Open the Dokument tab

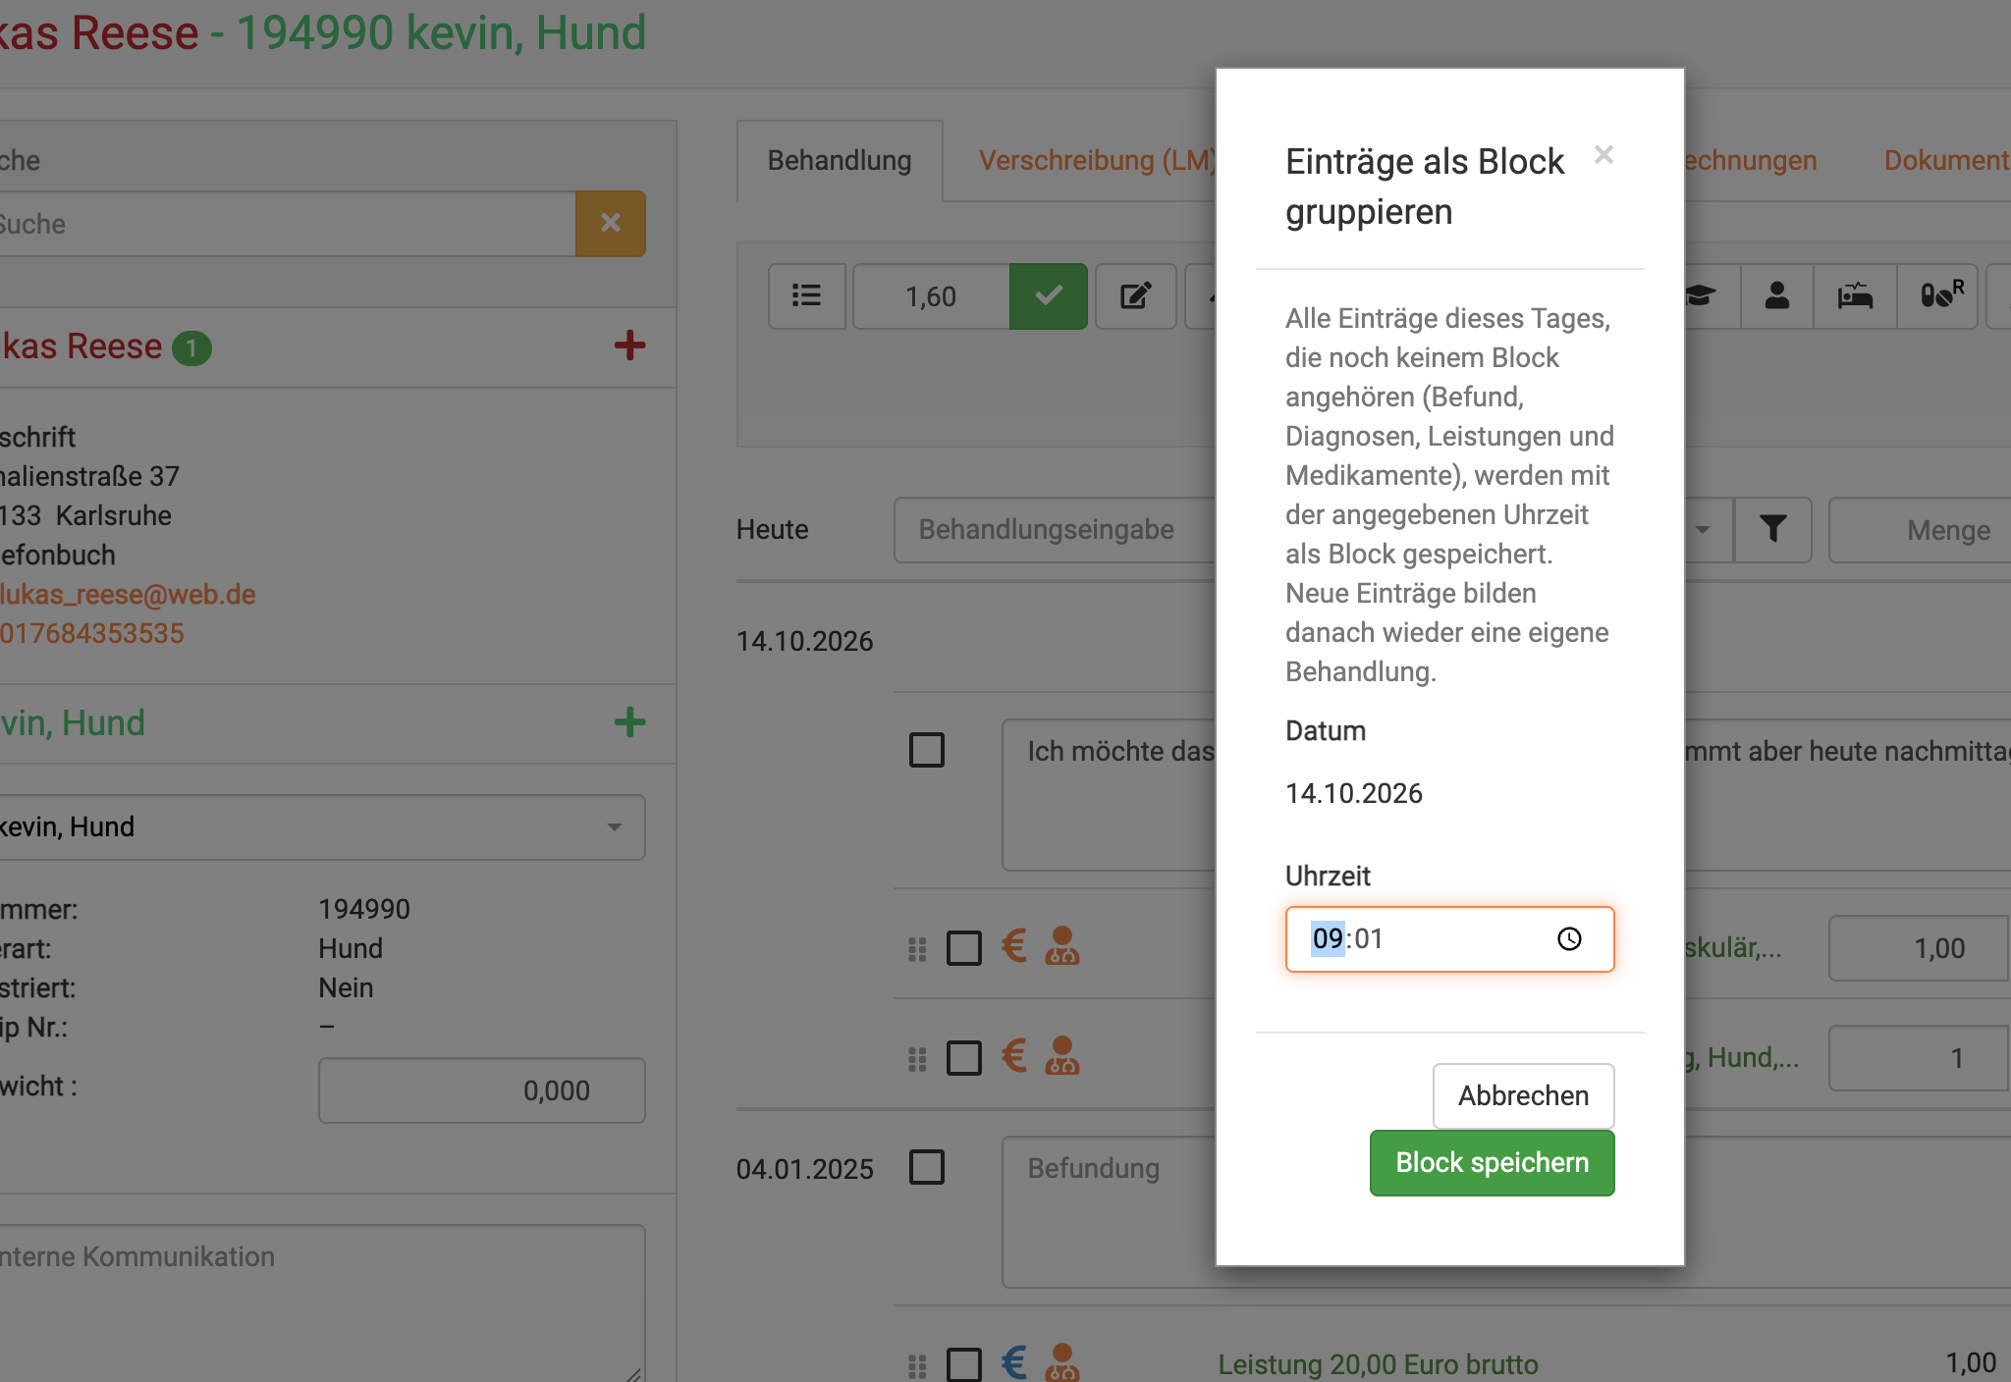click(1946, 161)
